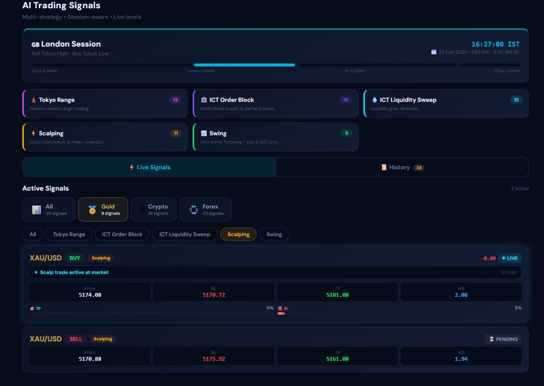This screenshot has width=544, height=386.
Task: Select the Tokyo Range strategy filter pill
Action: point(69,234)
